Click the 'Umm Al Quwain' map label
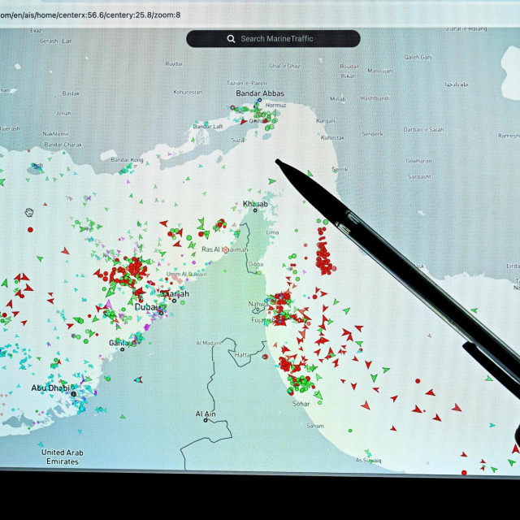520x520 pixels. coord(186,275)
